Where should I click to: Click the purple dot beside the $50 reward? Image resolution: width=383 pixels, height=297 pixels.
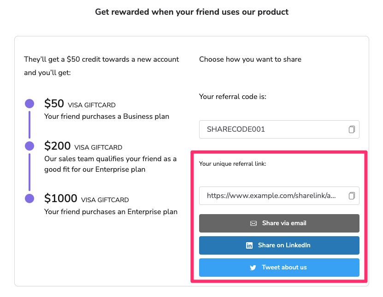point(29,104)
